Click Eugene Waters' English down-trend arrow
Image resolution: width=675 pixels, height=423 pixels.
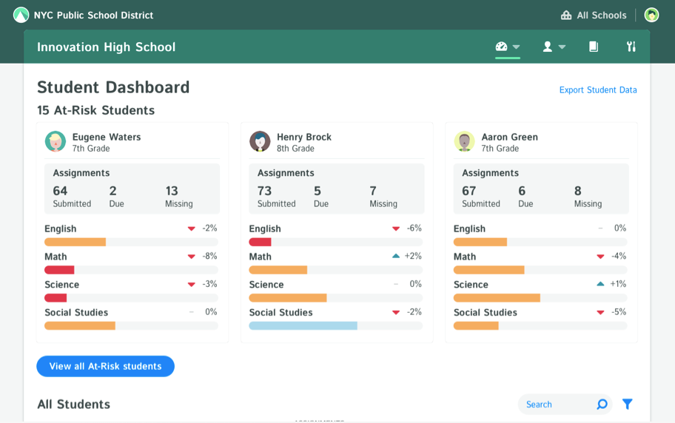click(192, 229)
